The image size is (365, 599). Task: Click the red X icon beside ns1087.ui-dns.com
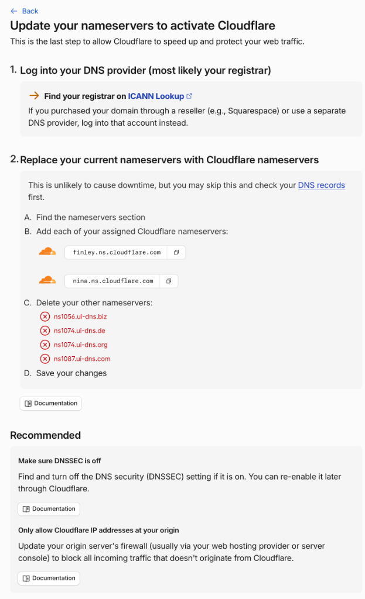point(45,359)
